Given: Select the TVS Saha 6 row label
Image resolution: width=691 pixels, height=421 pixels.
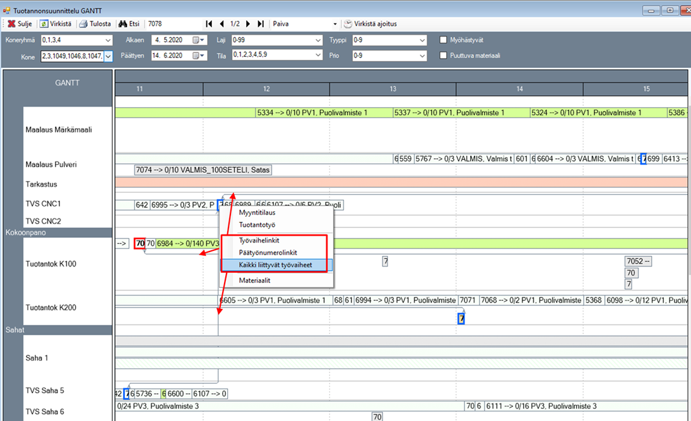Looking at the screenshot, I should click(x=45, y=412).
